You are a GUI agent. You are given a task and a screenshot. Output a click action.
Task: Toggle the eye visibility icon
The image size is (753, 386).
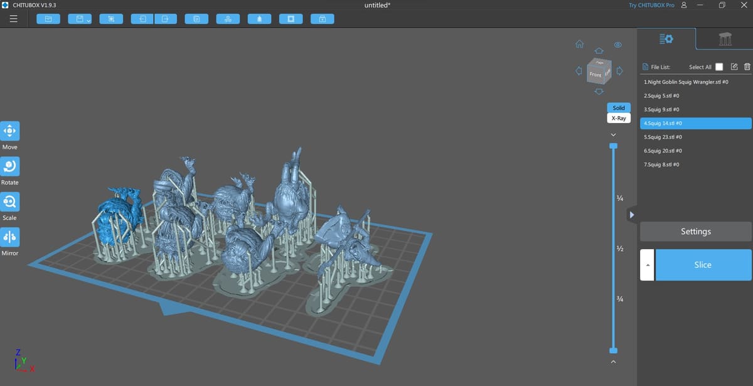pos(618,45)
